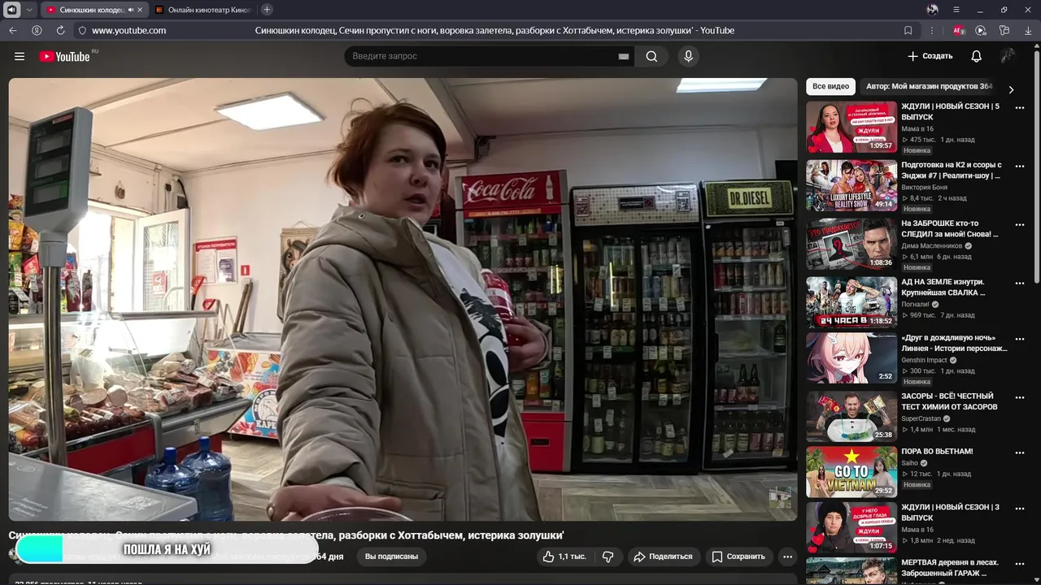
Task: Open options for the ЖДУЛИ 5 ВЫПУСК video
Action: click(x=1020, y=107)
